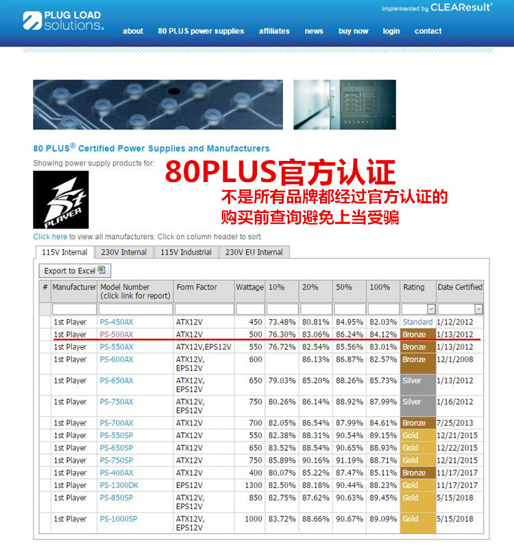Open the PS-650AX report link

(x=117, y=381)
